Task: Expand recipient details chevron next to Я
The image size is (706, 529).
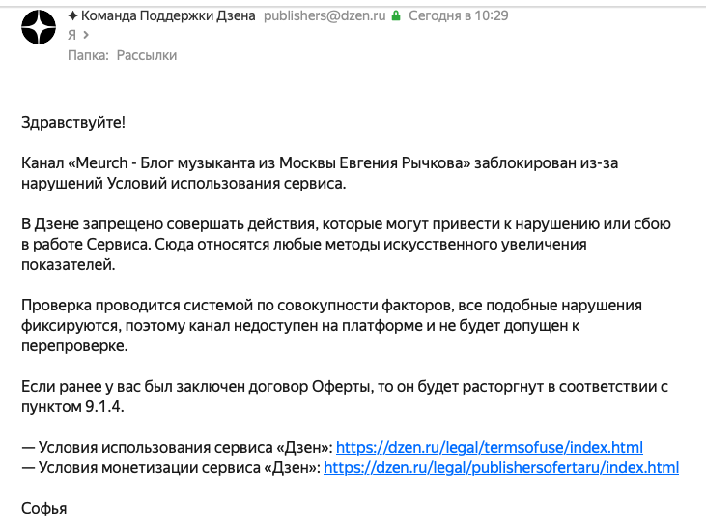Action: [86, 35]
